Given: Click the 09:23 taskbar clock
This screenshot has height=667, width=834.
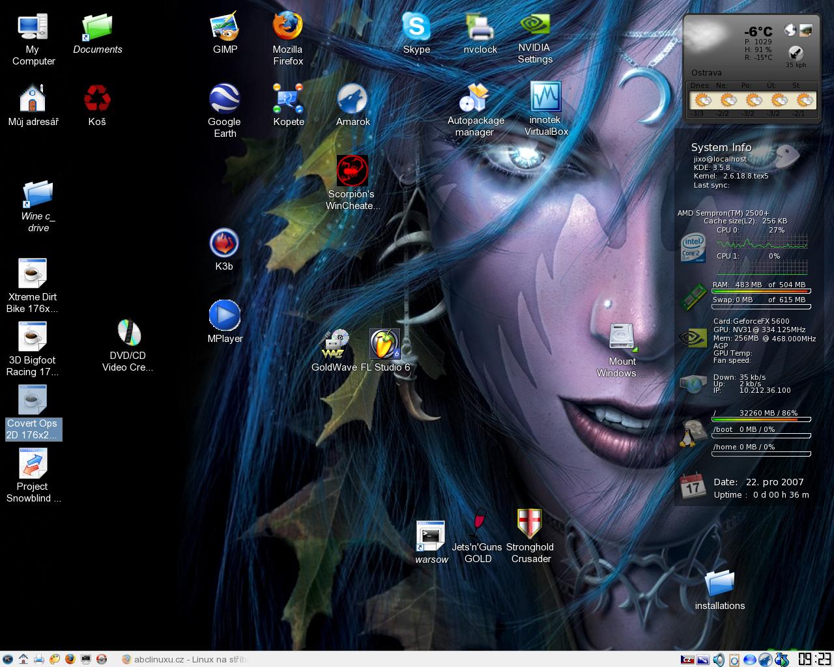Looking at the screenshot, I should [814, 659].
